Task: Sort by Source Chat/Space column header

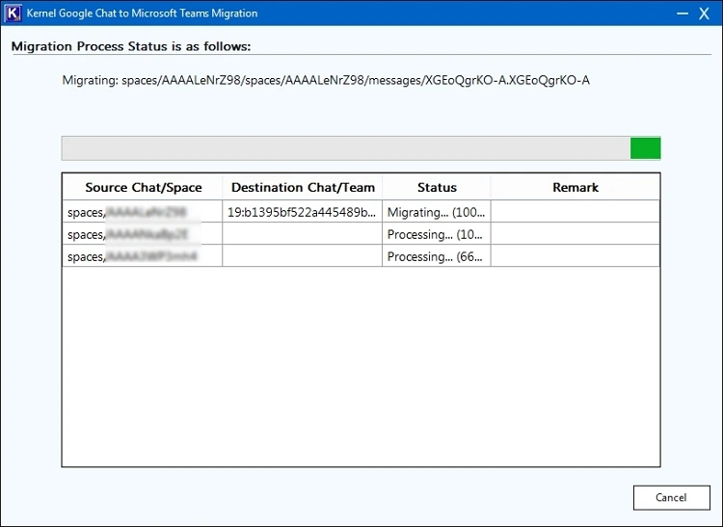Action: (x=143, y=188)
